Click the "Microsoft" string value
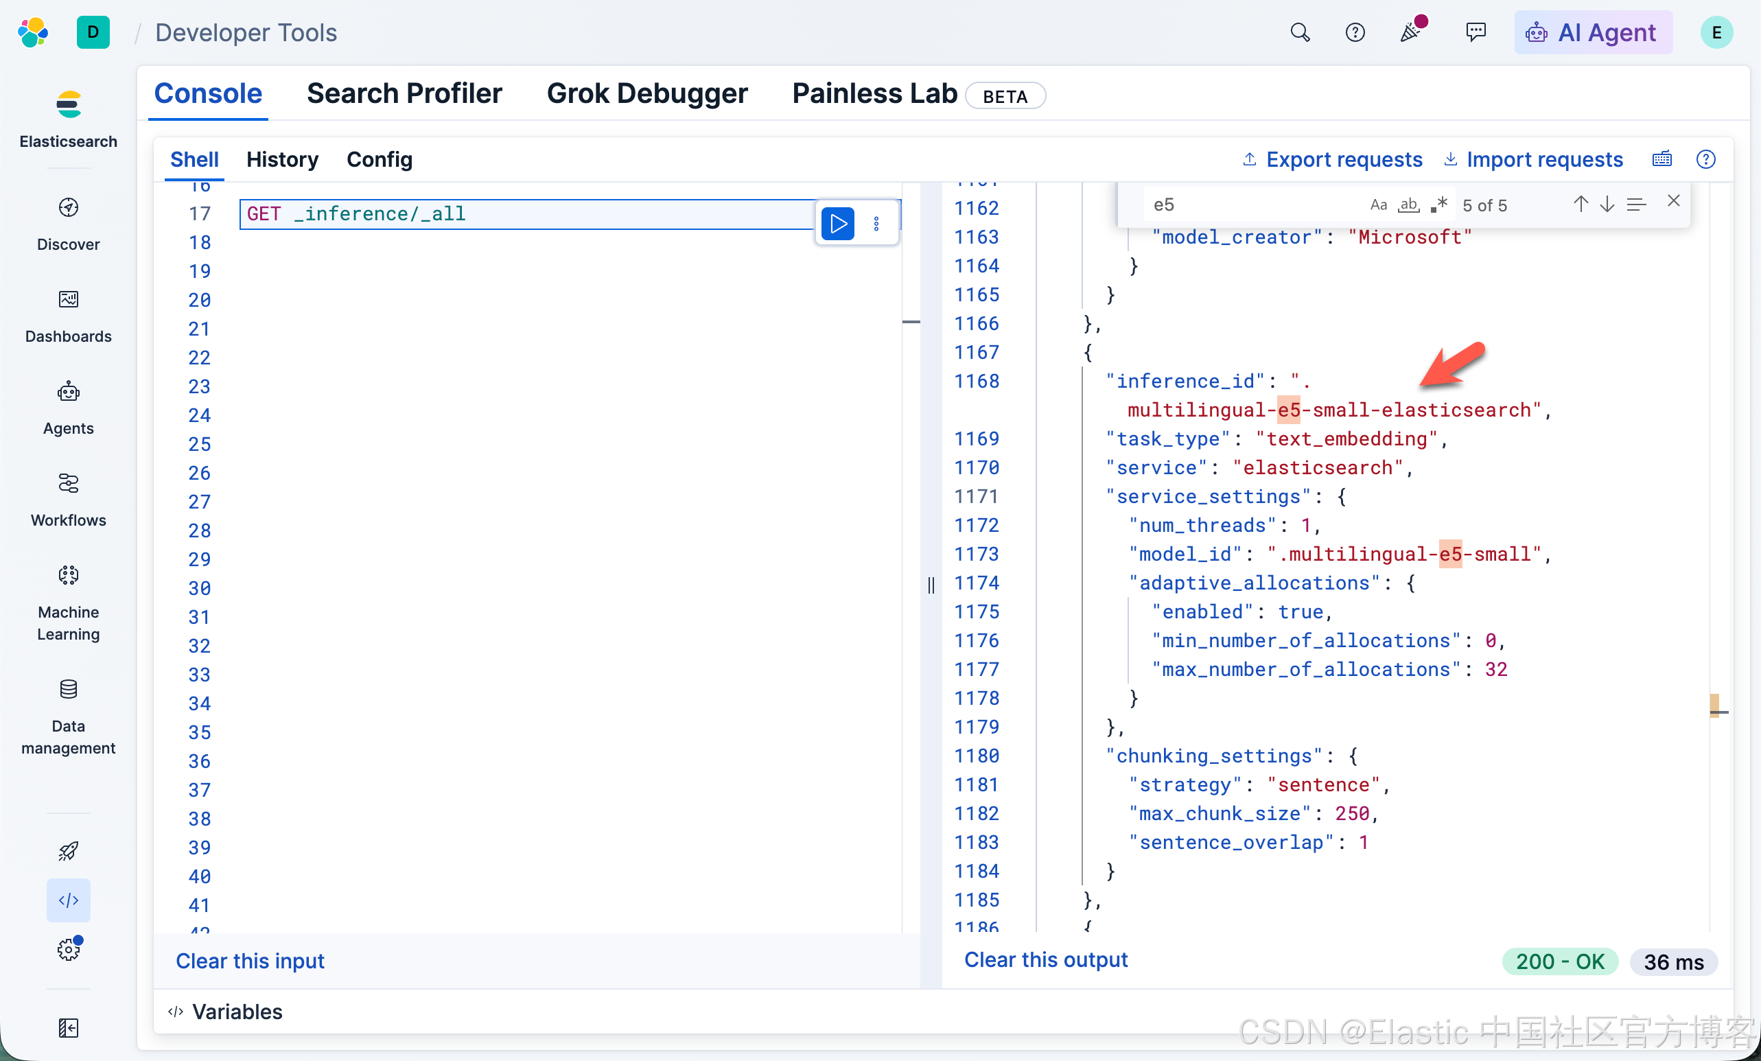Image resolution: width=1761 pixels, height=1061 pixels. pos(1410,237)
